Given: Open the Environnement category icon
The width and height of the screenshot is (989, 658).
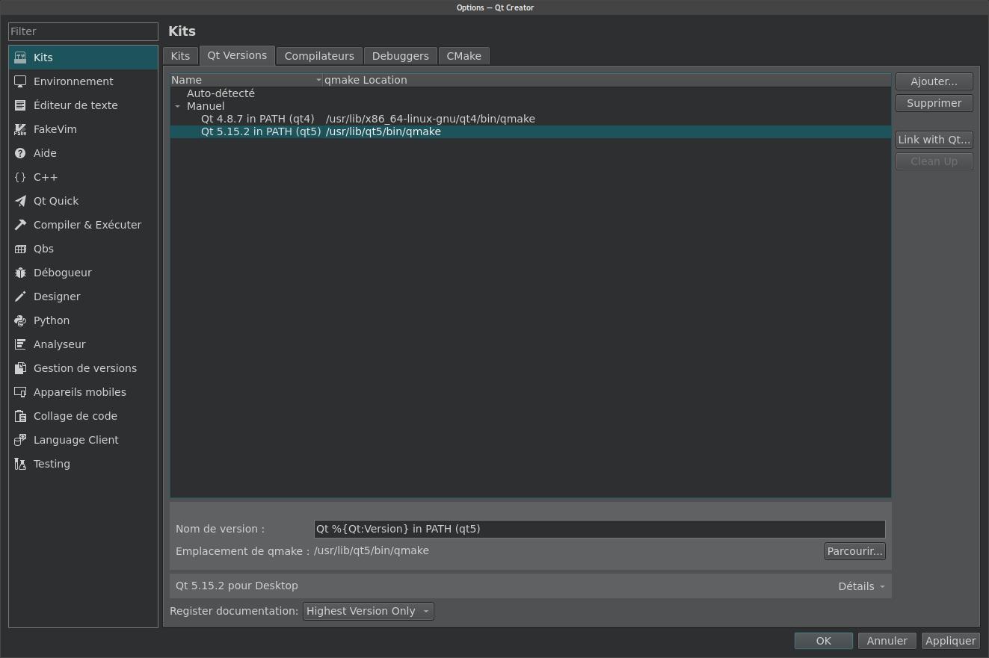Looking at the screenshot, I should tap(20, 81).
